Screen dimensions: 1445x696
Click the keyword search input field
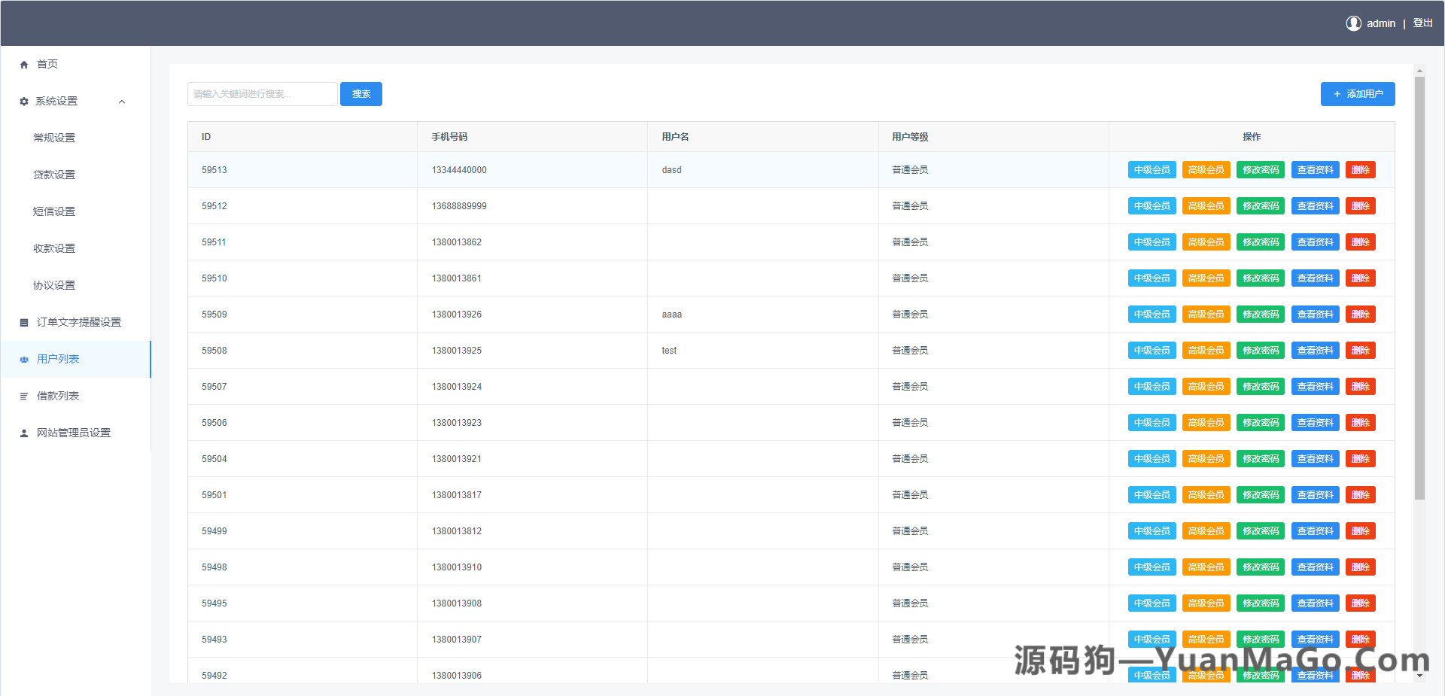click(x=262, y=93)
